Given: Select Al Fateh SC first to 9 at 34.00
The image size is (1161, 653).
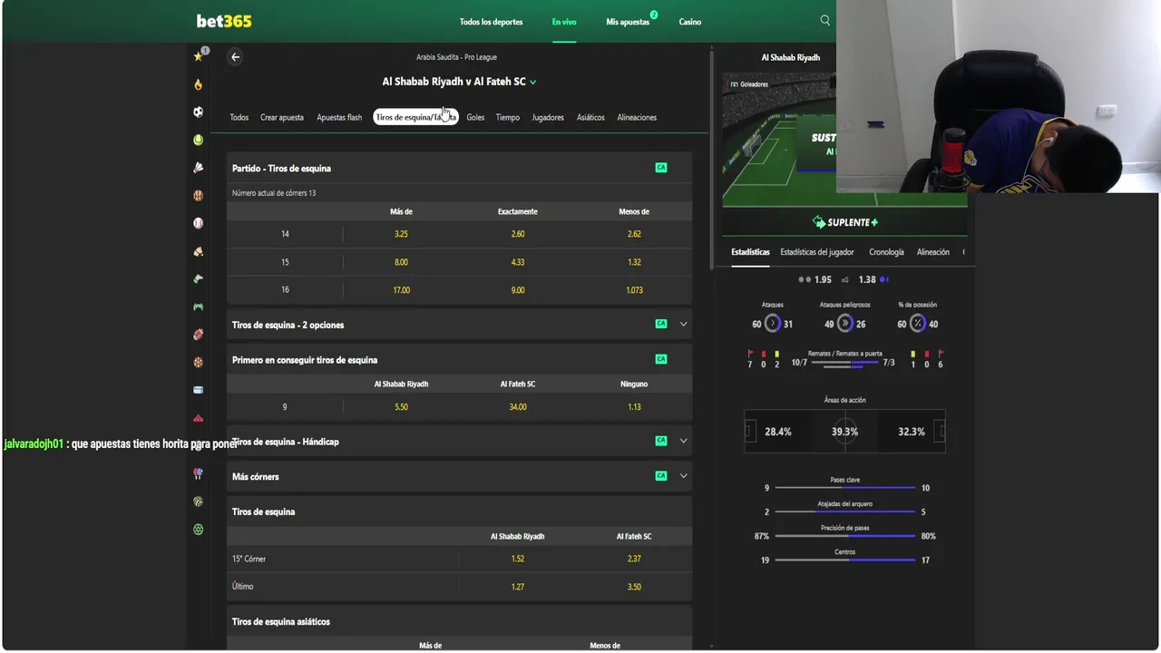Looking at the screenshot, I should [x=518, y=407].
